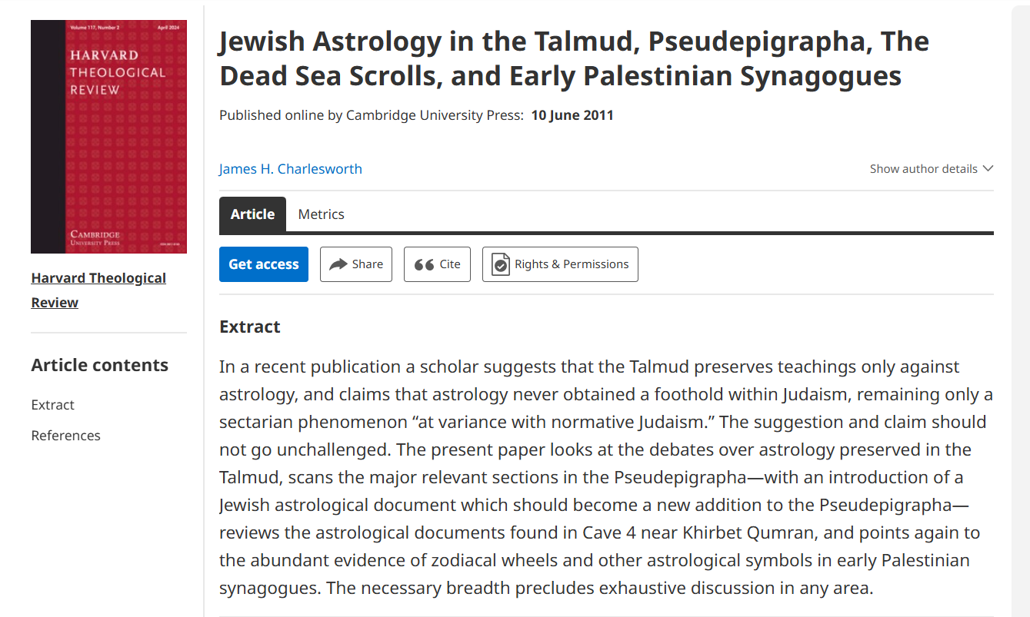1030x617 pixels.
Task: Open the Harvard Theological Review journal link
Action: coord(98,290)
